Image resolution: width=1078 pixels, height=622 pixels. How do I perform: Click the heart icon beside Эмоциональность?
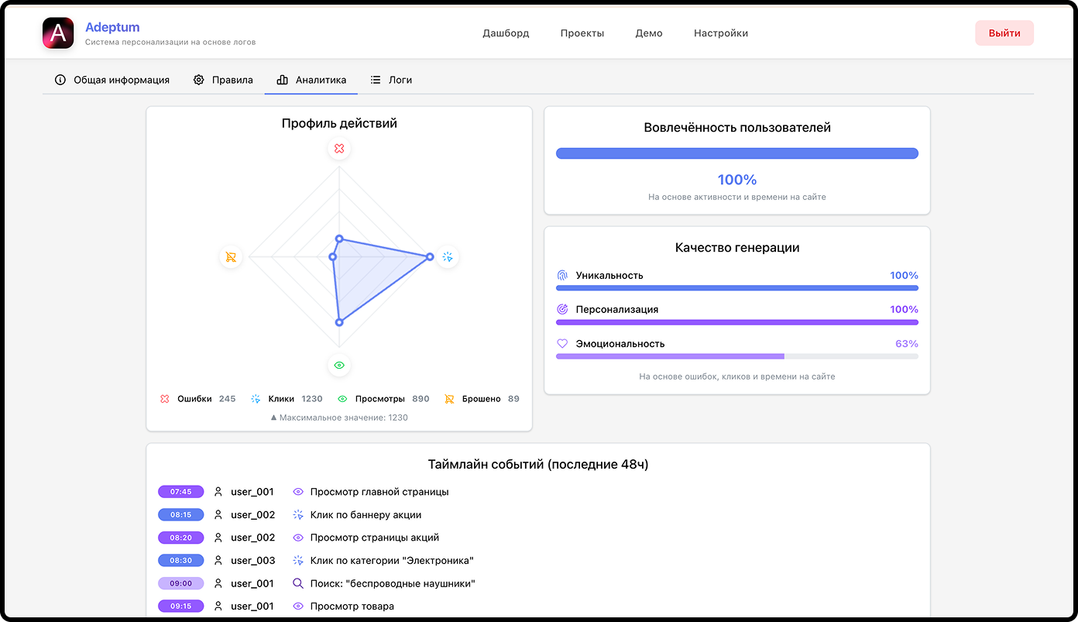coord(562,344)
